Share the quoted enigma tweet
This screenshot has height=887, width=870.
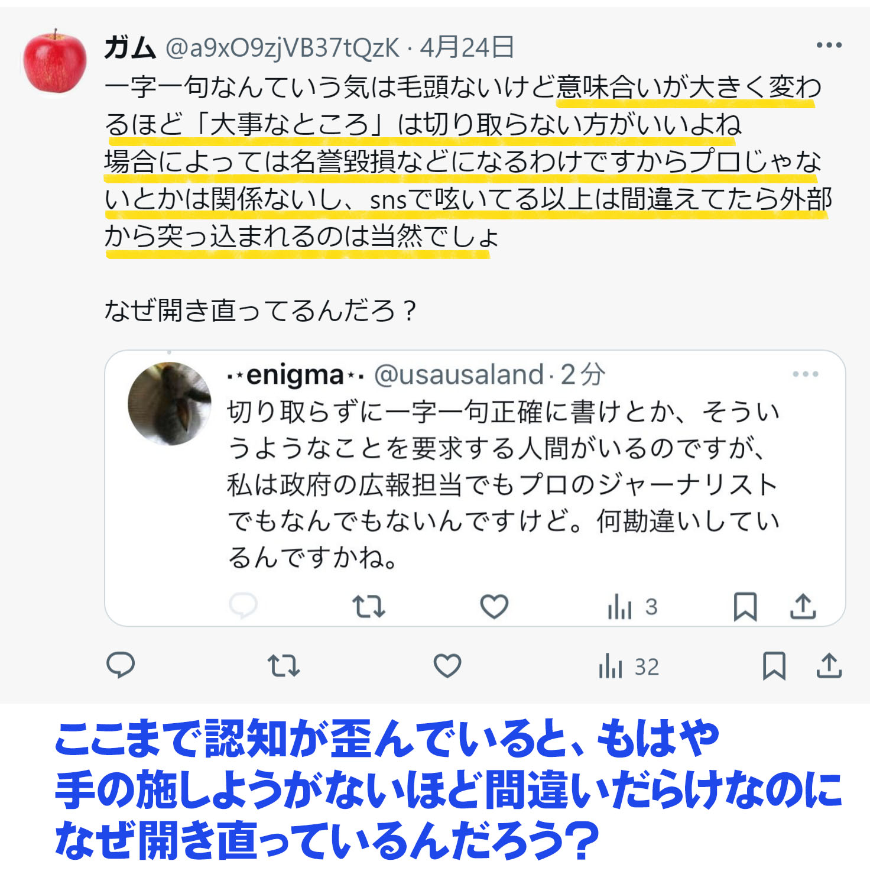point(803,606)
